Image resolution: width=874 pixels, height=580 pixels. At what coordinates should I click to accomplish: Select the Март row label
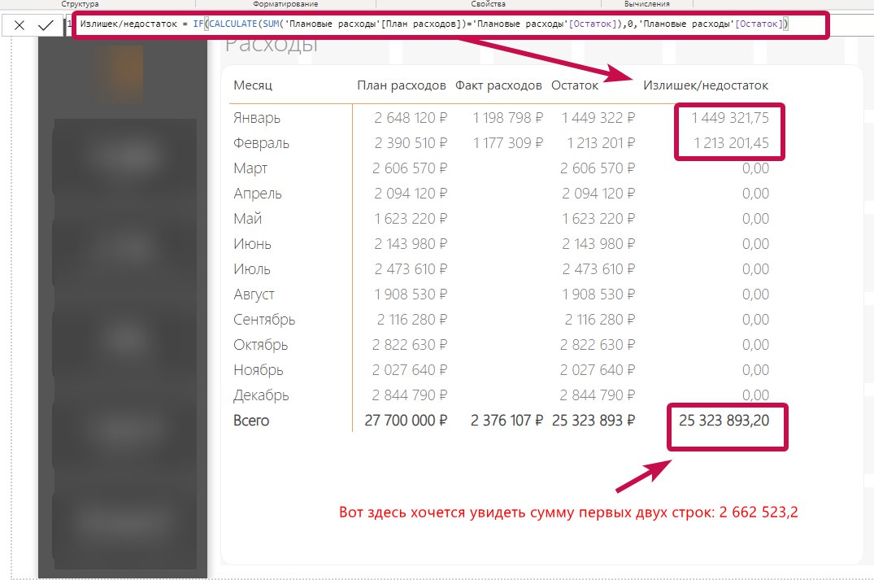click(250, 168)
